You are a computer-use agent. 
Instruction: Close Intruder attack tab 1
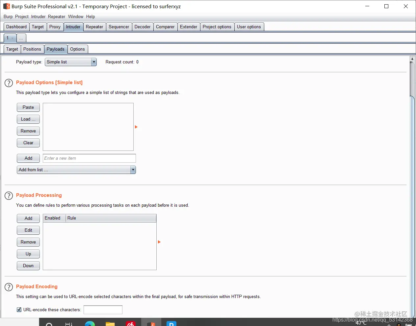pyautogui.click(x=13, y=38)
